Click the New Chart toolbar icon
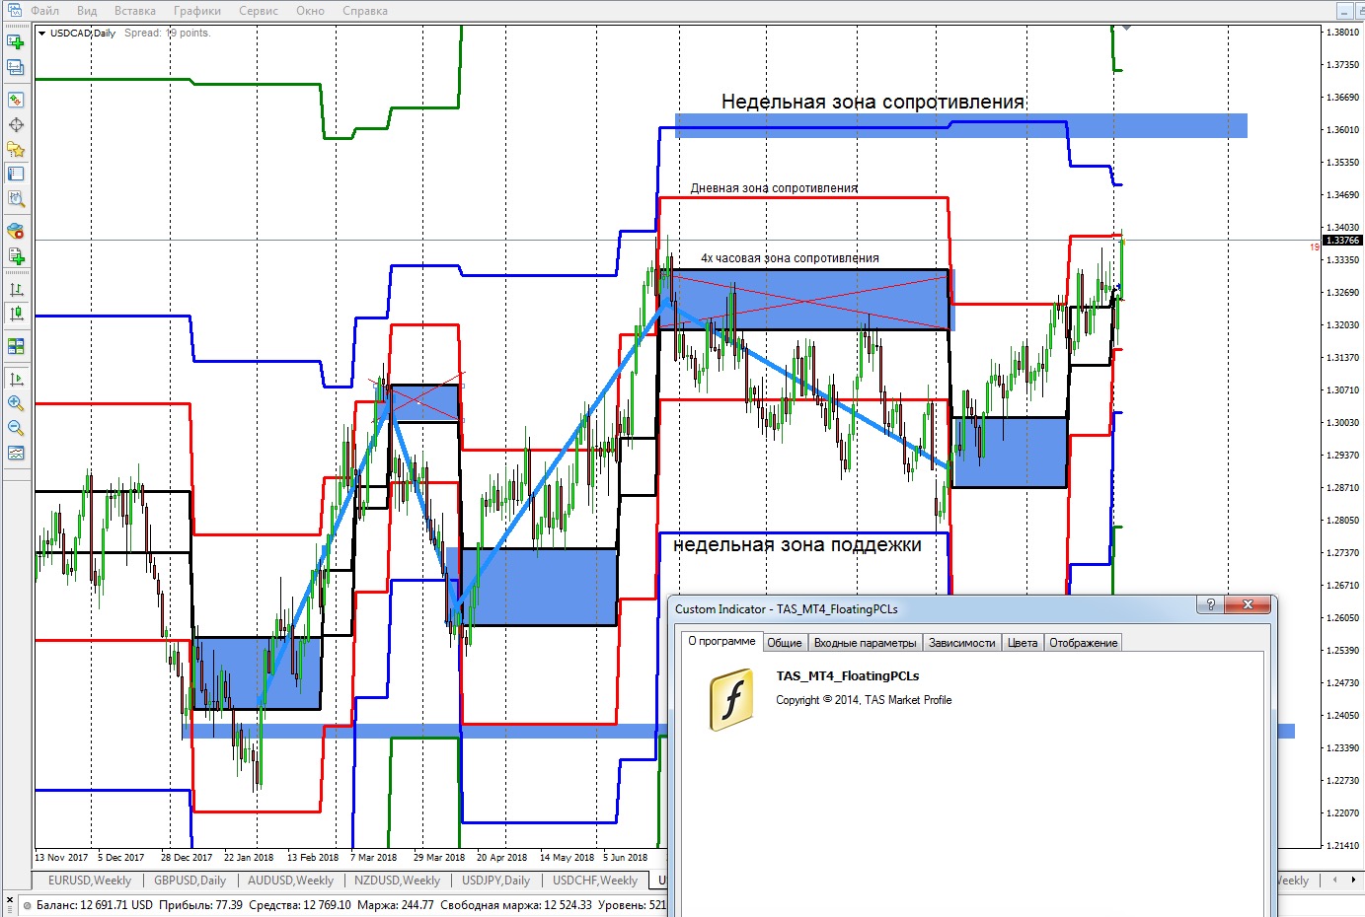Viewport: 1365px width, 917px height. point(16,42)
